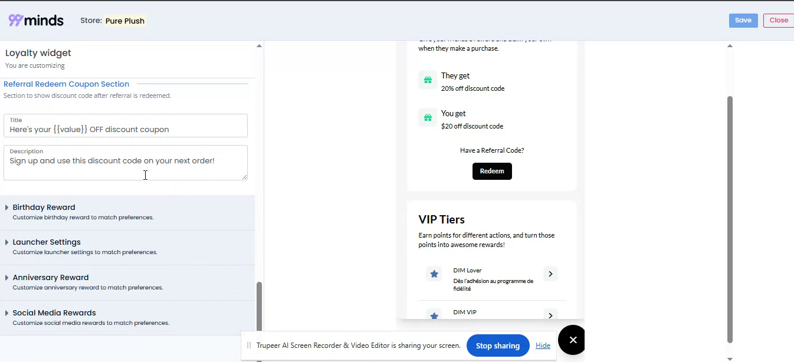Expand the Social Media Rewards section
Viewport: 794px width, 362px height.
coord(127,318)
